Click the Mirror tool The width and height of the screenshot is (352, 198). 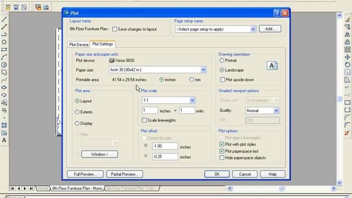pyautogui.click(x=348, y=34)
